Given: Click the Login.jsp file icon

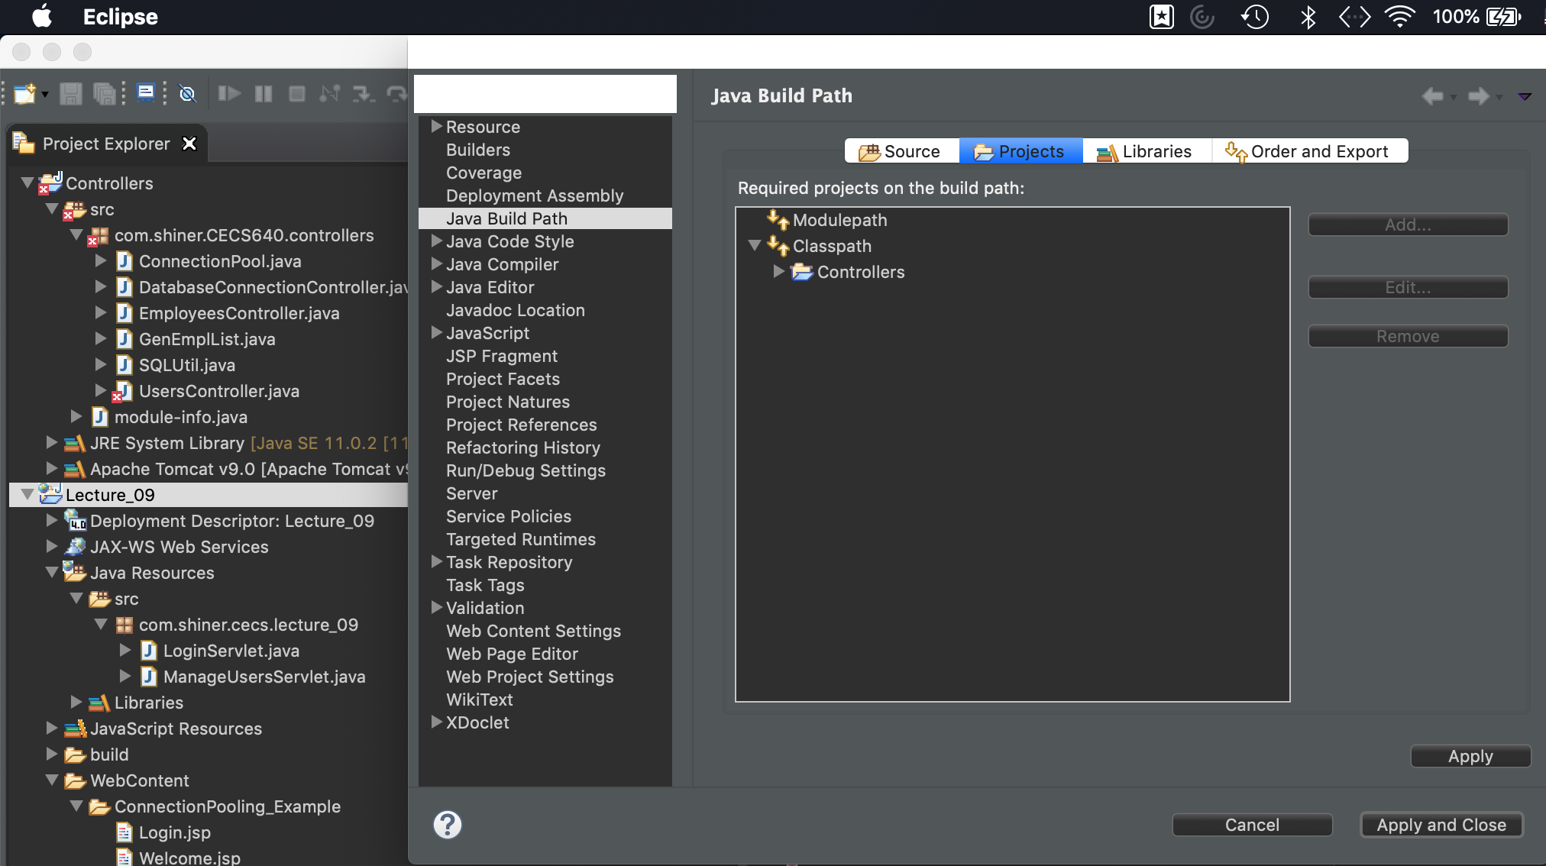Looking at the screenshot, I should click(x=125, y=832).
